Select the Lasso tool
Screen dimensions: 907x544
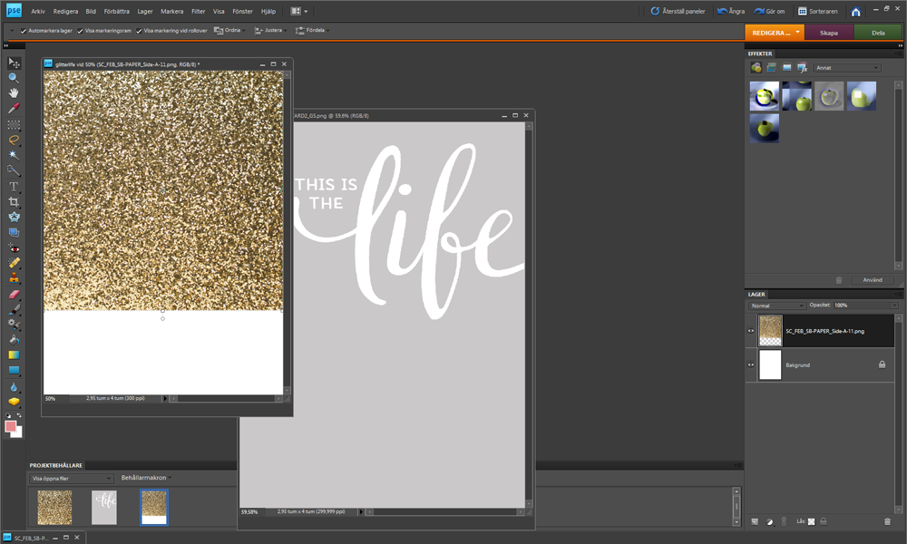click(13, 141)
